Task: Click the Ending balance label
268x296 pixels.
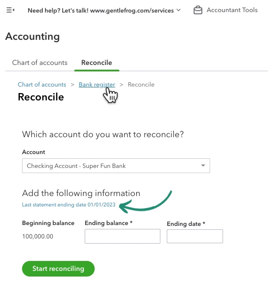Action: pos(108,223)
